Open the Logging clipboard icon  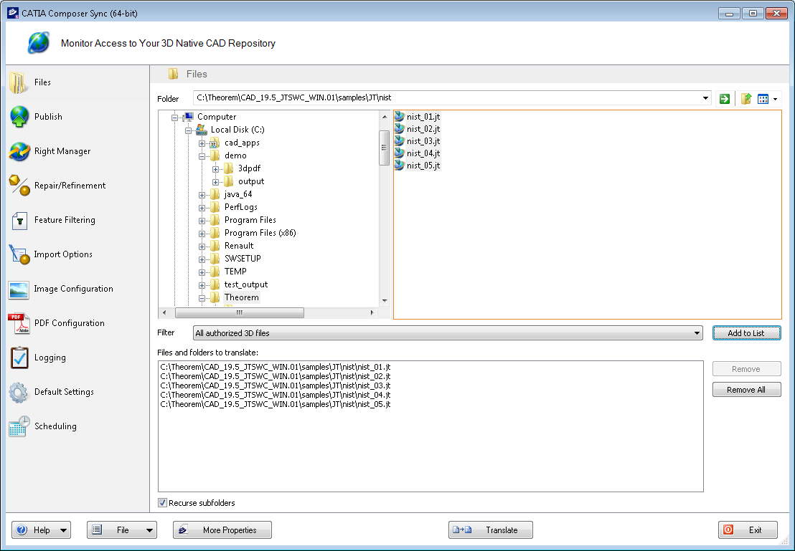[19, 358]
